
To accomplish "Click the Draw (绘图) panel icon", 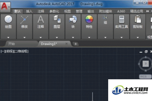I will pos(8,19).
